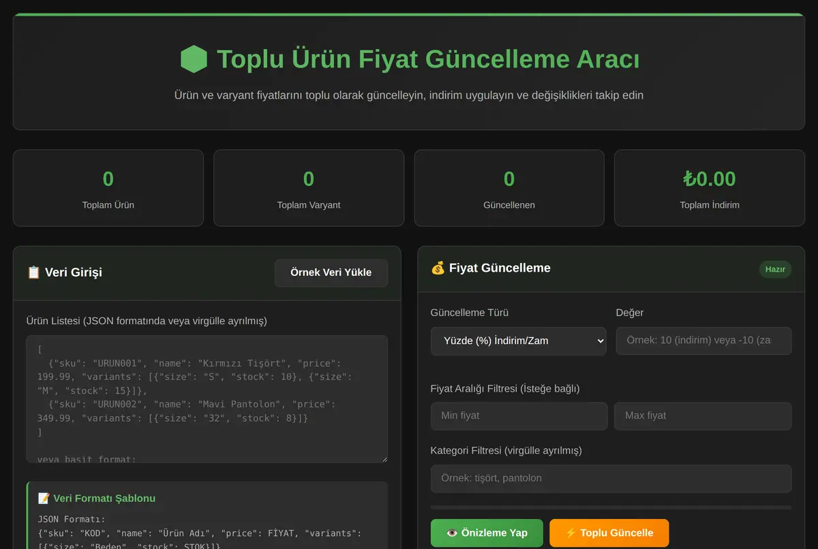
Task: Click the Toplu Güncelle button
Action: 609,533
